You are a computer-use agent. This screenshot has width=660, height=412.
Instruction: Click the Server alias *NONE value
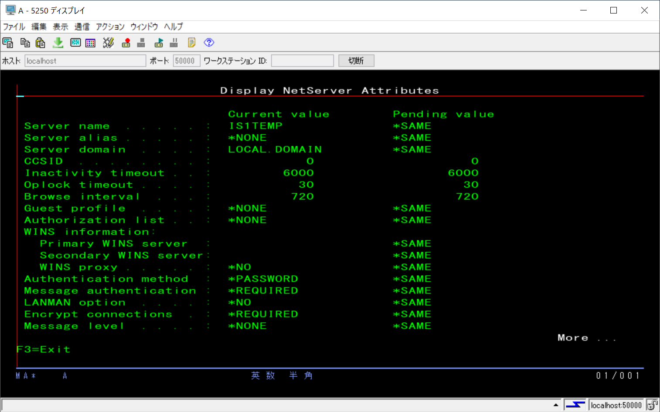[248, 138]
